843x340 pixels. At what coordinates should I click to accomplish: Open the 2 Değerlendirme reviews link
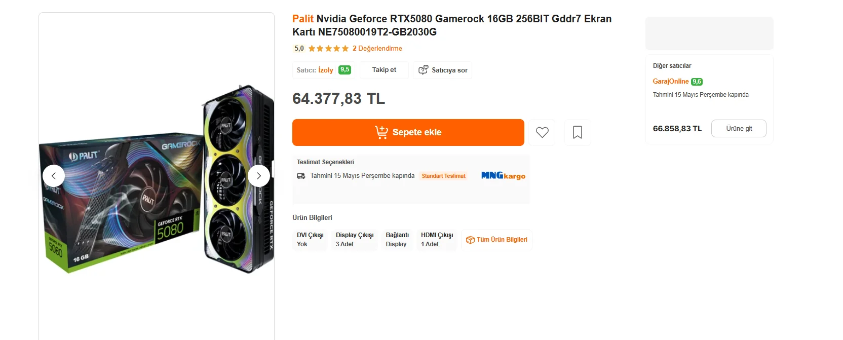click(x=377, y=49)
